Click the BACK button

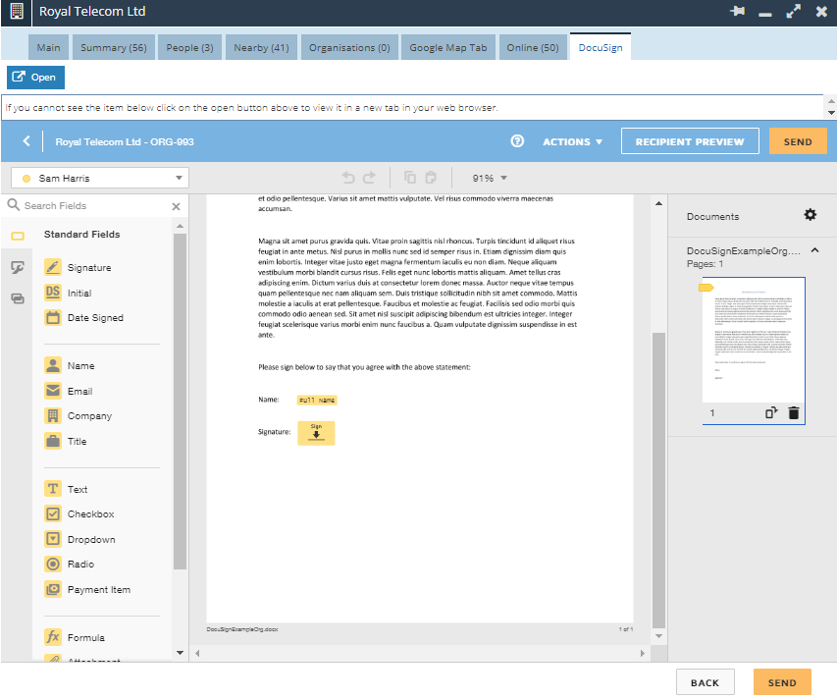[706, 682]
